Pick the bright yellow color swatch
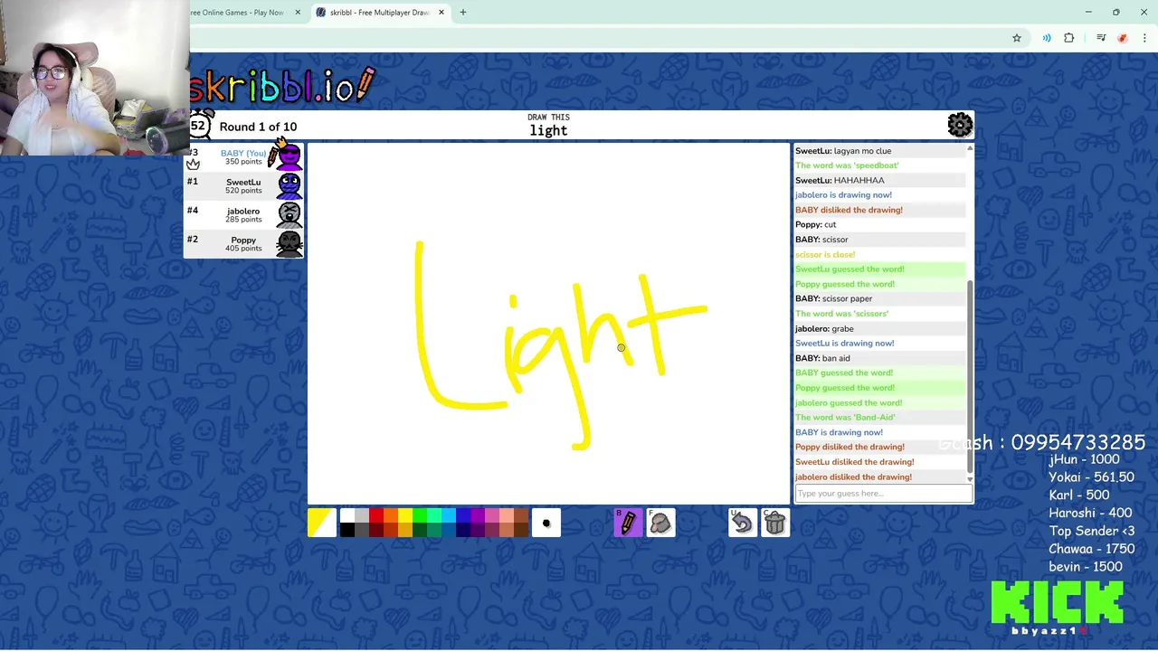 405,515
